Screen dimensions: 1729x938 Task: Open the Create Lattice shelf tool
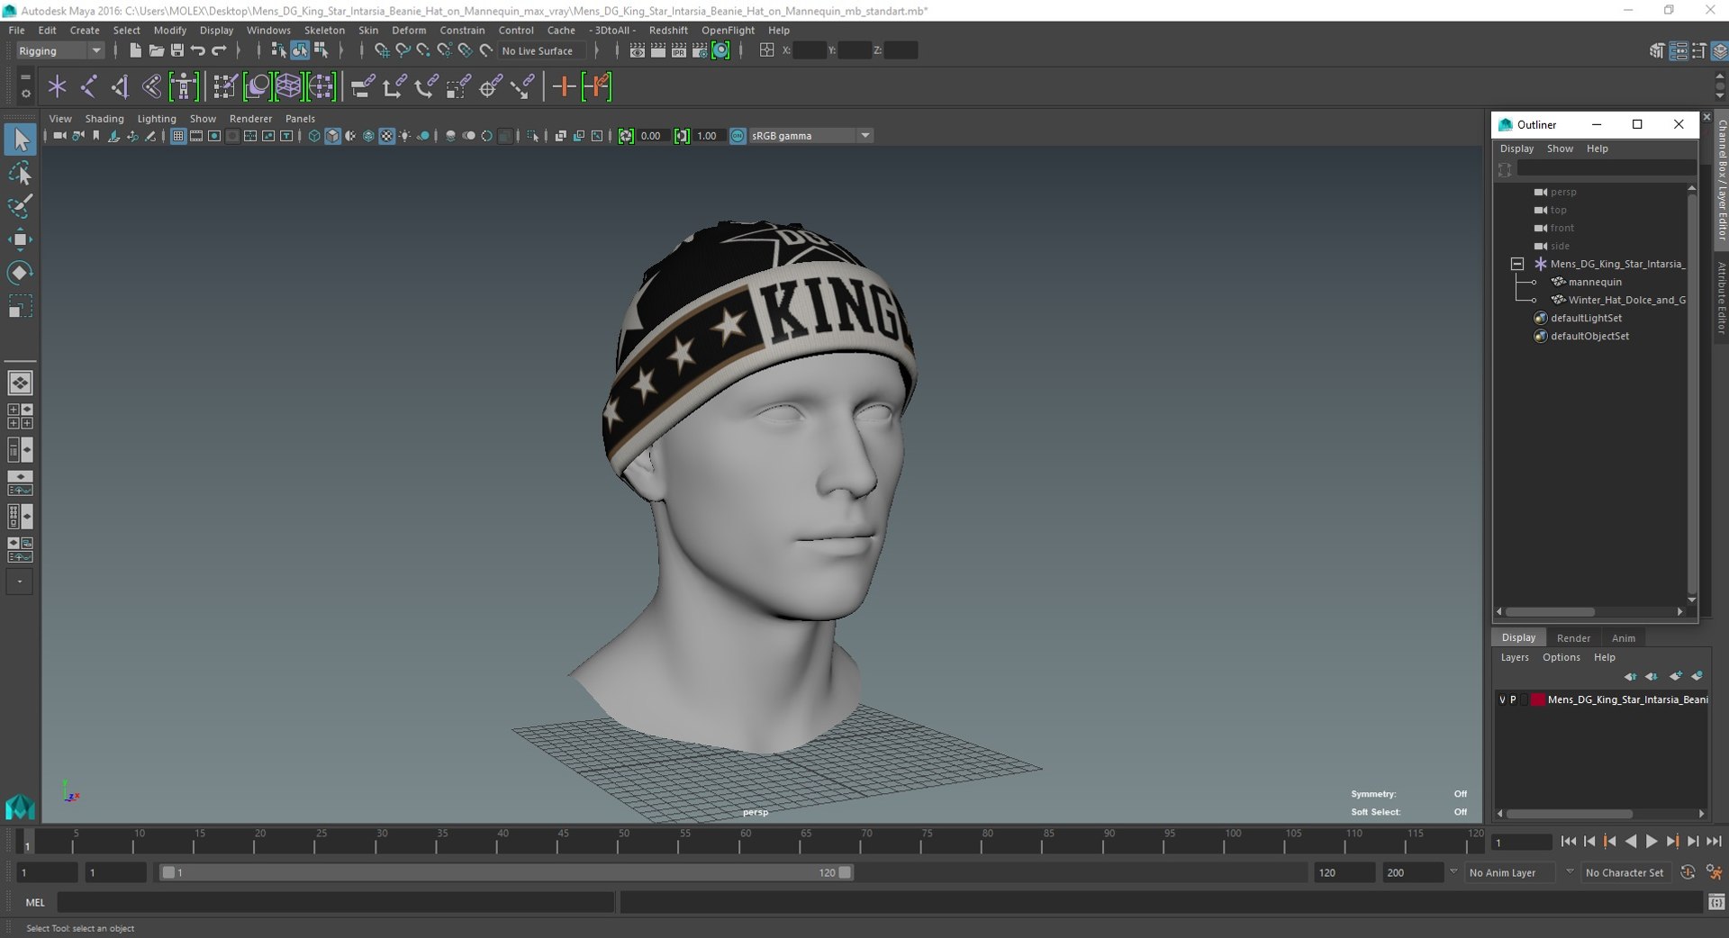tap(288, 87)
